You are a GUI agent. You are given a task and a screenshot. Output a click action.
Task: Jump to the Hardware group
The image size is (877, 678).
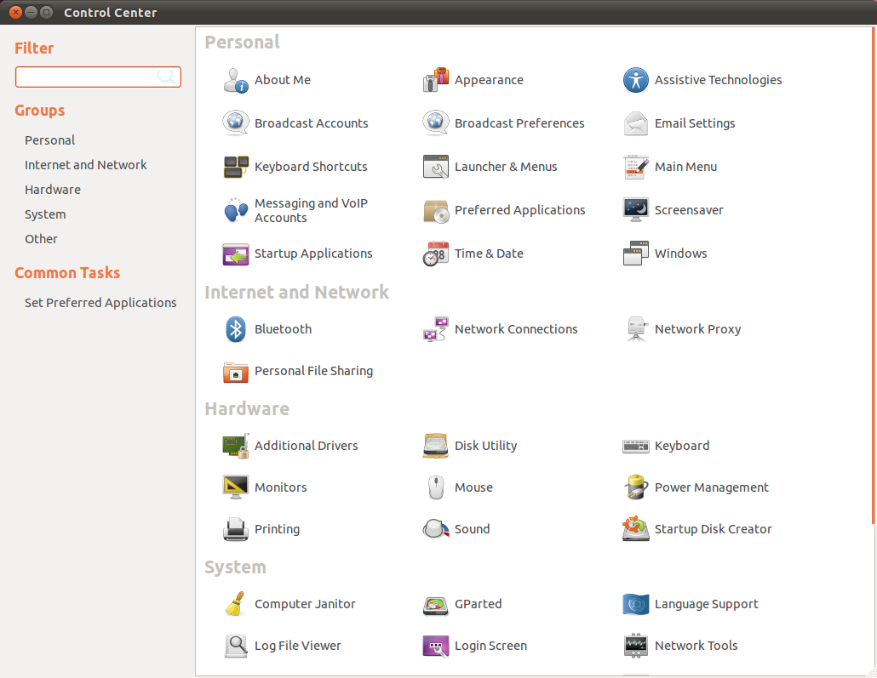click(53, 190)
